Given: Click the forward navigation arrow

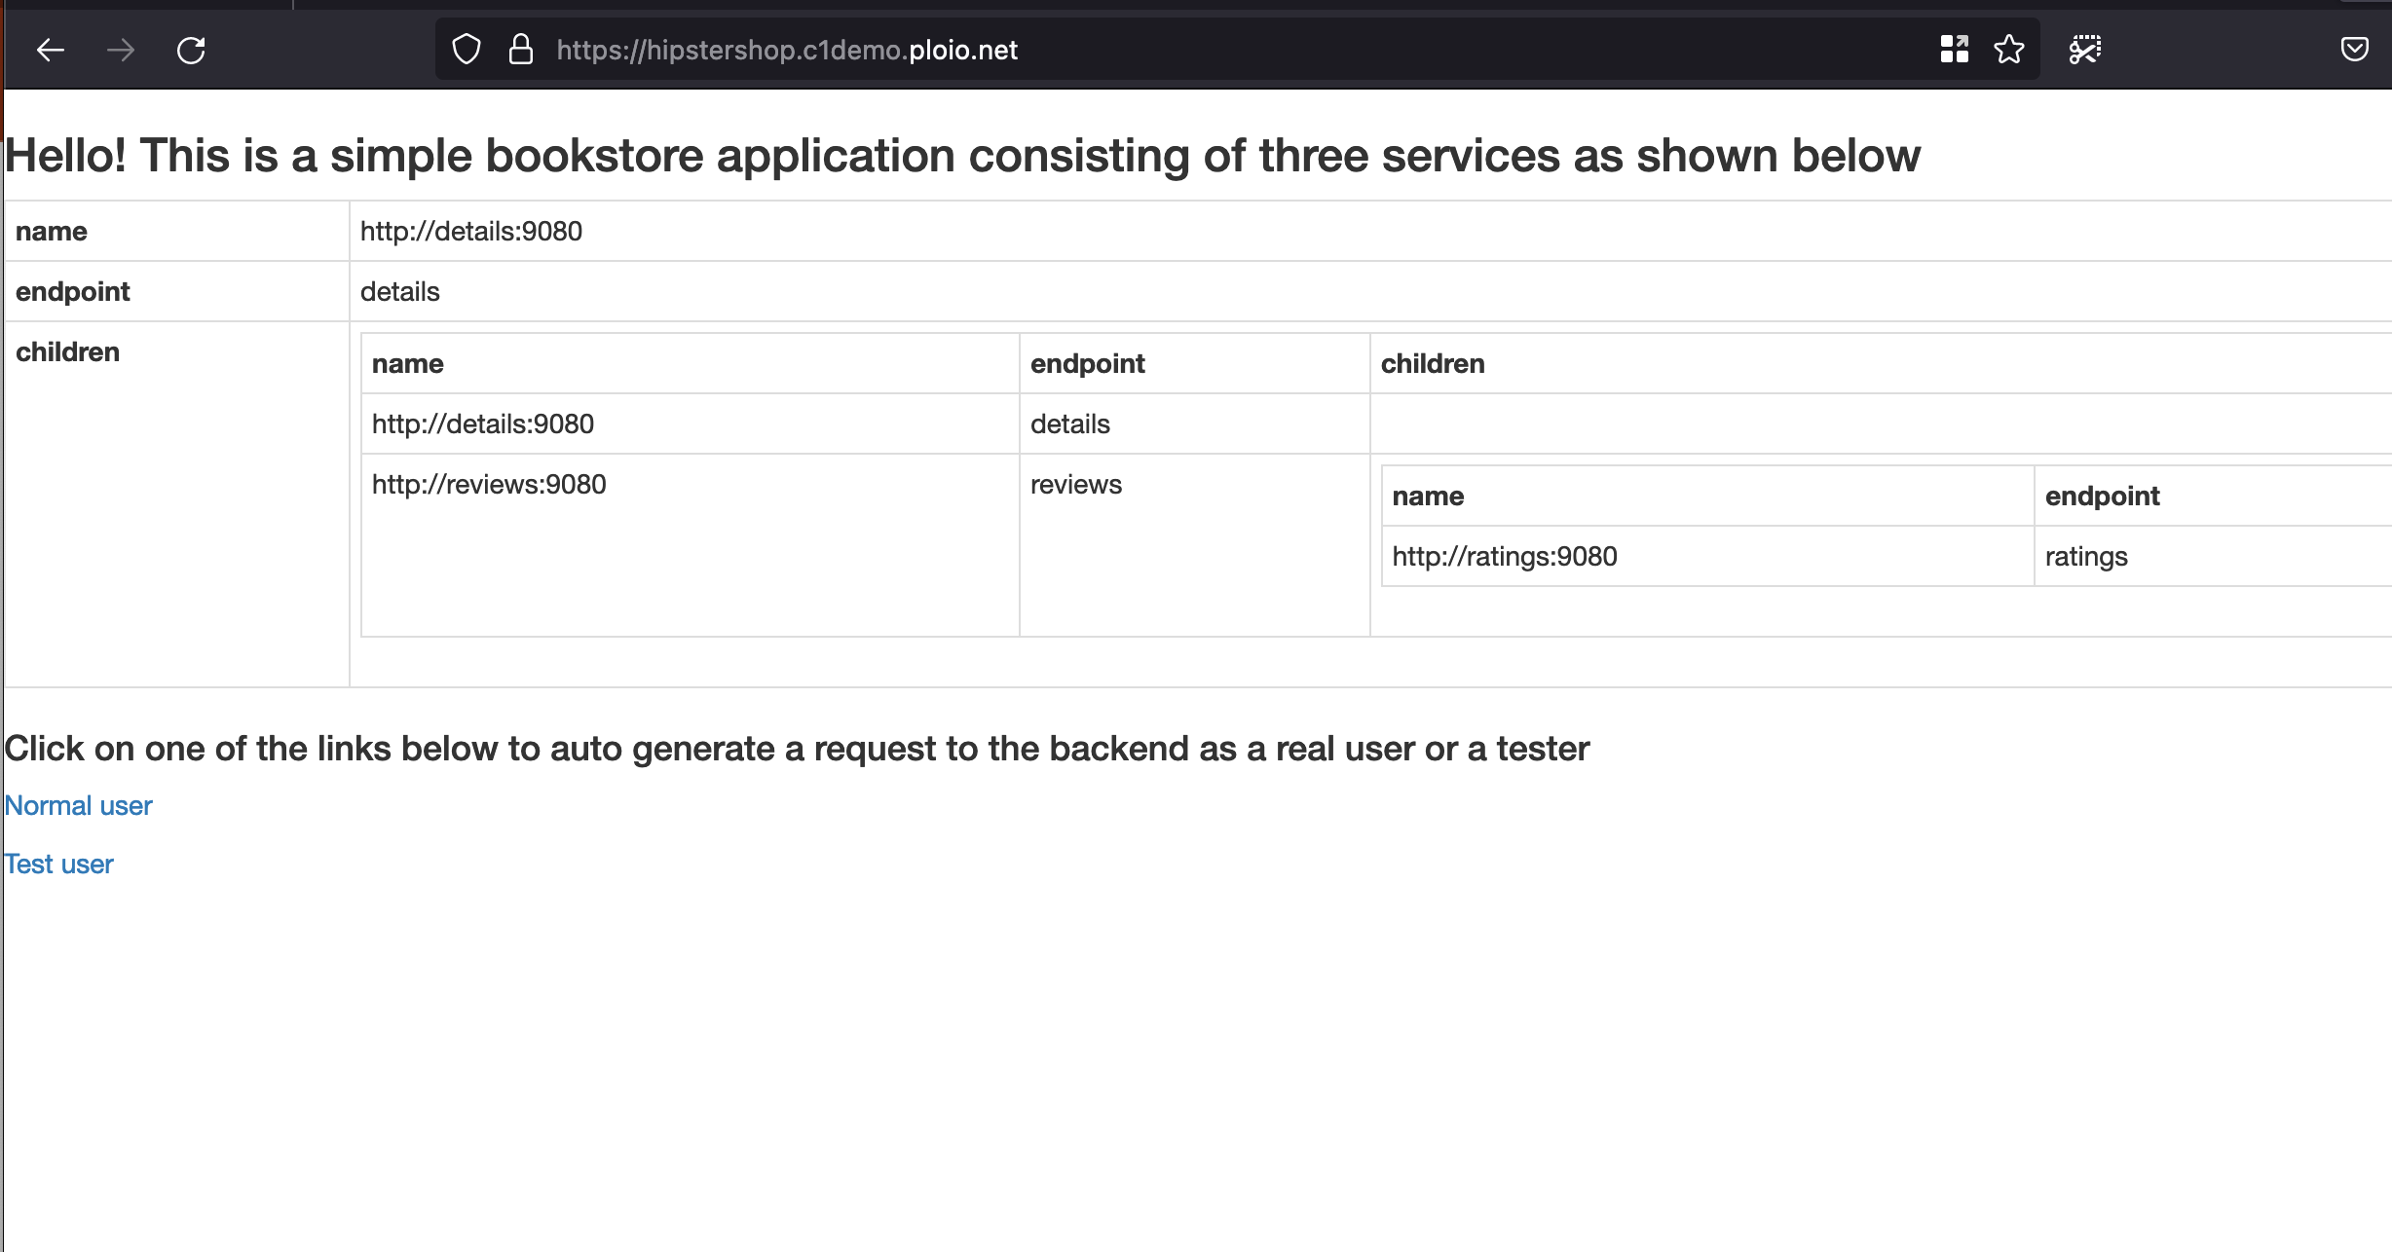Looking at the screenshot, I should pyautogui.click(x=121, y=50).
